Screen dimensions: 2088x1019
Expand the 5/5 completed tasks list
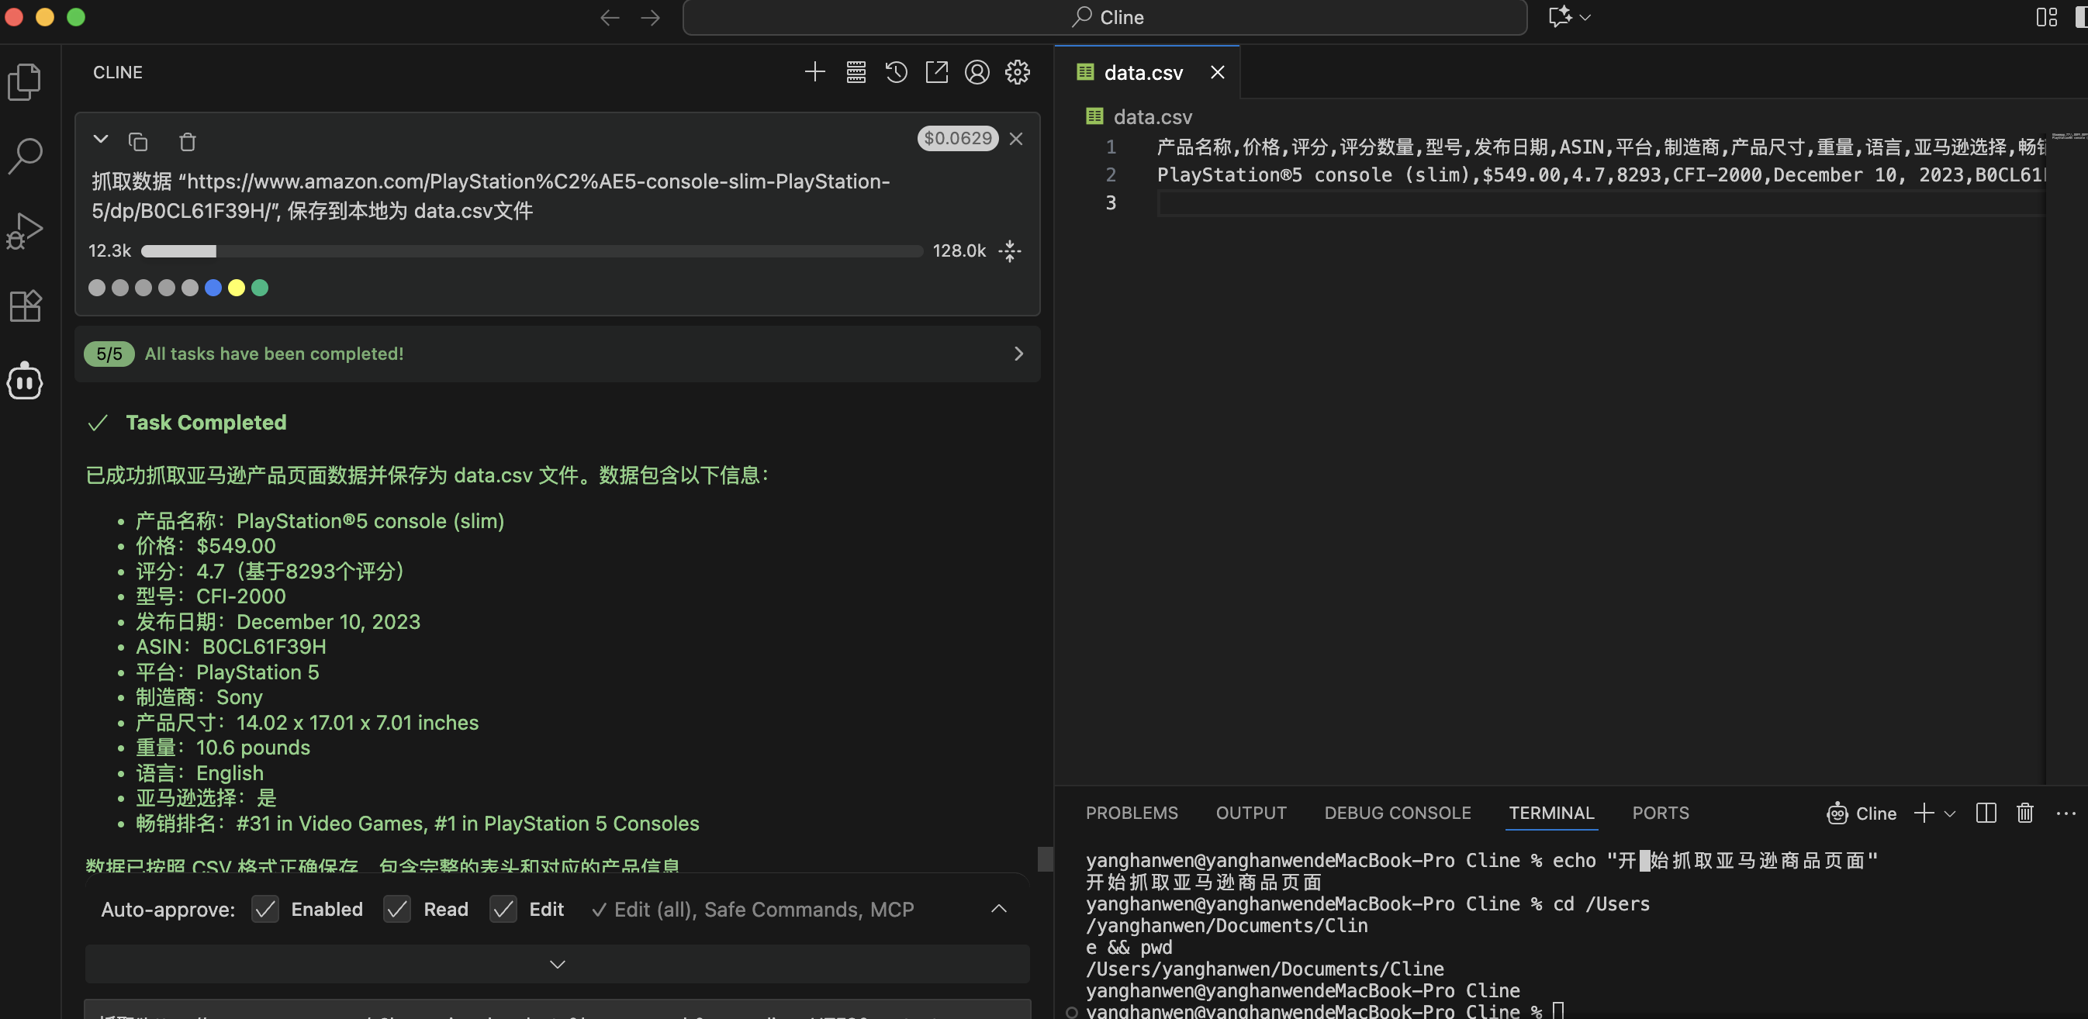1019,354
